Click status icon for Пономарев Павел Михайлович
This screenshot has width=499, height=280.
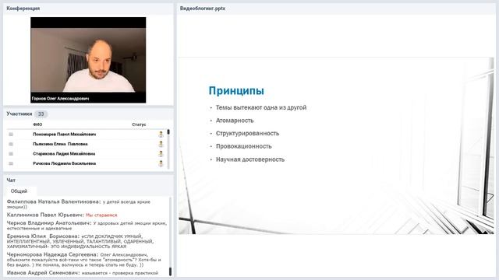pyautogui.click(x=161, y=135)
